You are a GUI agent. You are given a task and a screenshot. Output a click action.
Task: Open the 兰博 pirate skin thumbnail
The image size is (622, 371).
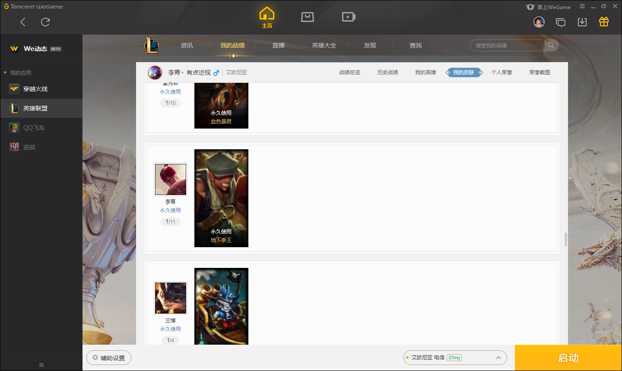[x=221, y=306]
